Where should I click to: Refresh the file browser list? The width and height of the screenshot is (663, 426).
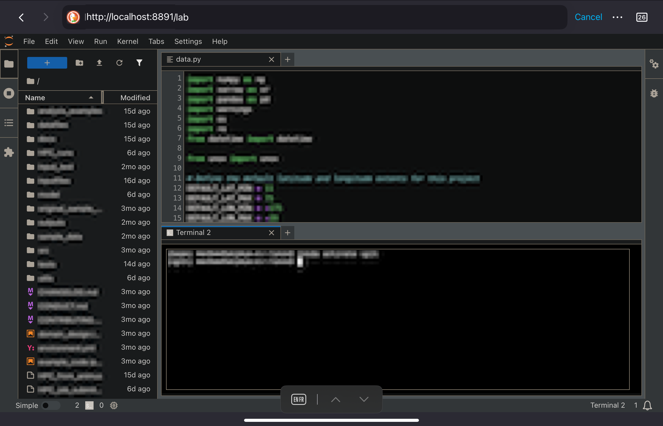click(119, 63)
